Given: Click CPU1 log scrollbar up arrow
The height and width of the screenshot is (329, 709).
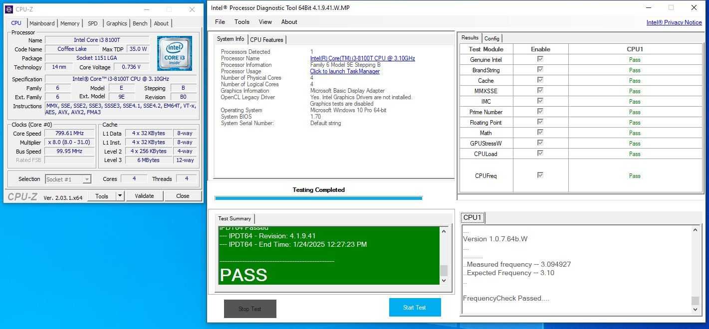Looking at the screenshot, I should pyautogui.click(x=696, y=230).
